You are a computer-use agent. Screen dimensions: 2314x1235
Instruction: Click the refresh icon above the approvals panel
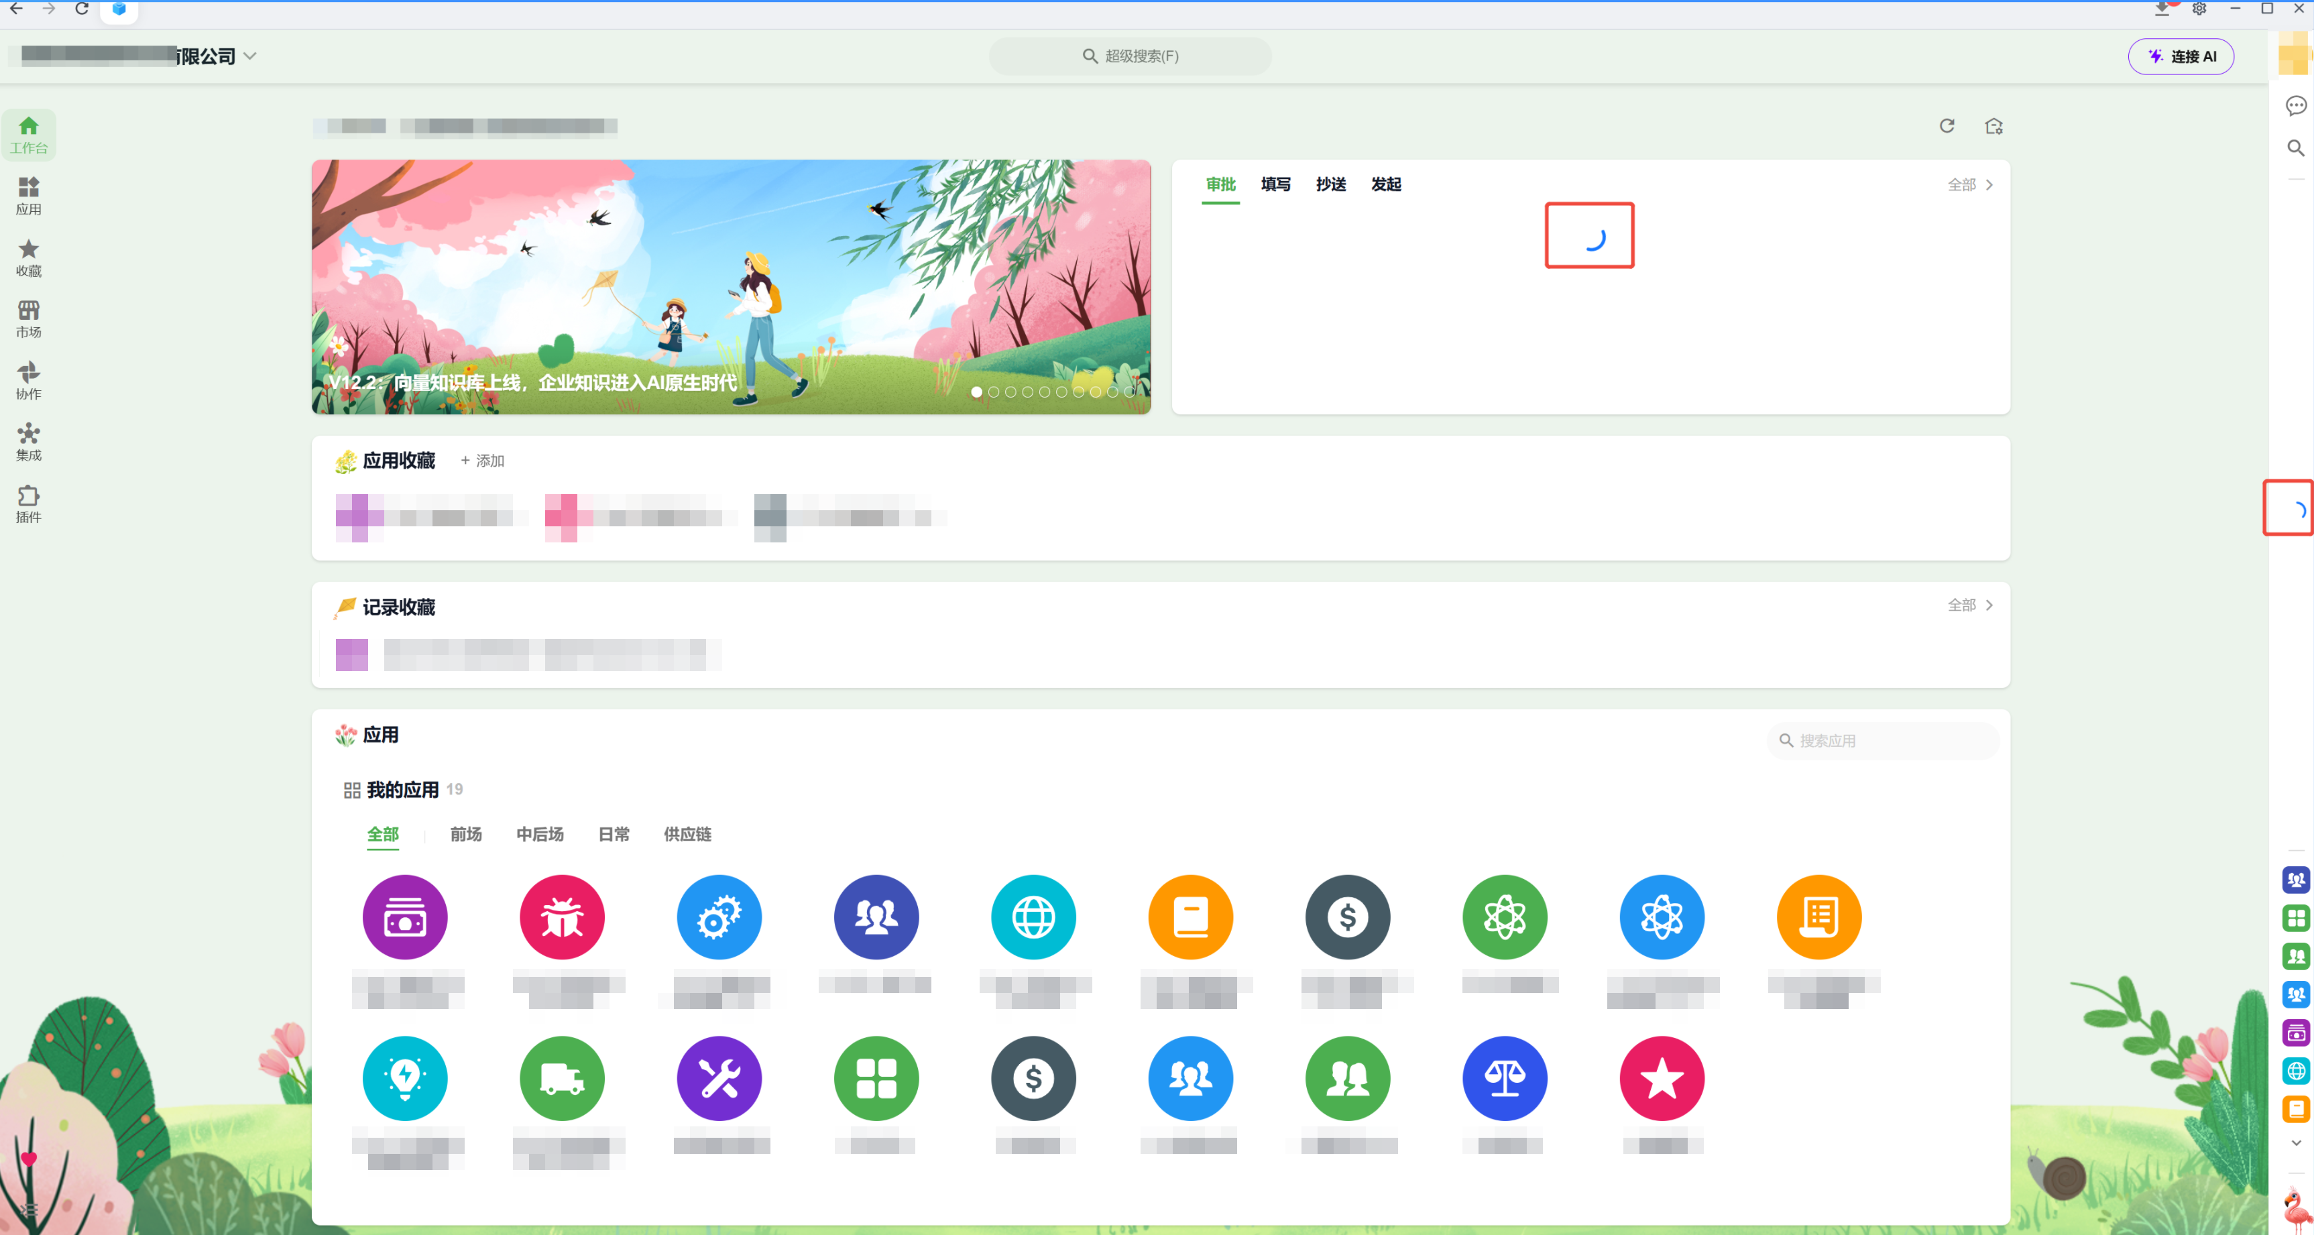(x=1947, y=126)
